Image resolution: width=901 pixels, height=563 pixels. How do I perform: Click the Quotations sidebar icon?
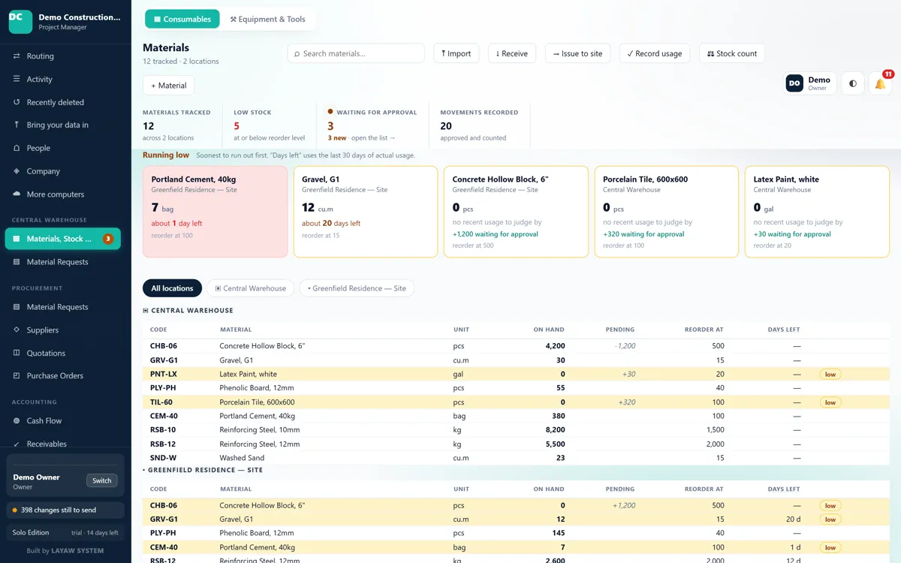[x=17, y=353]
